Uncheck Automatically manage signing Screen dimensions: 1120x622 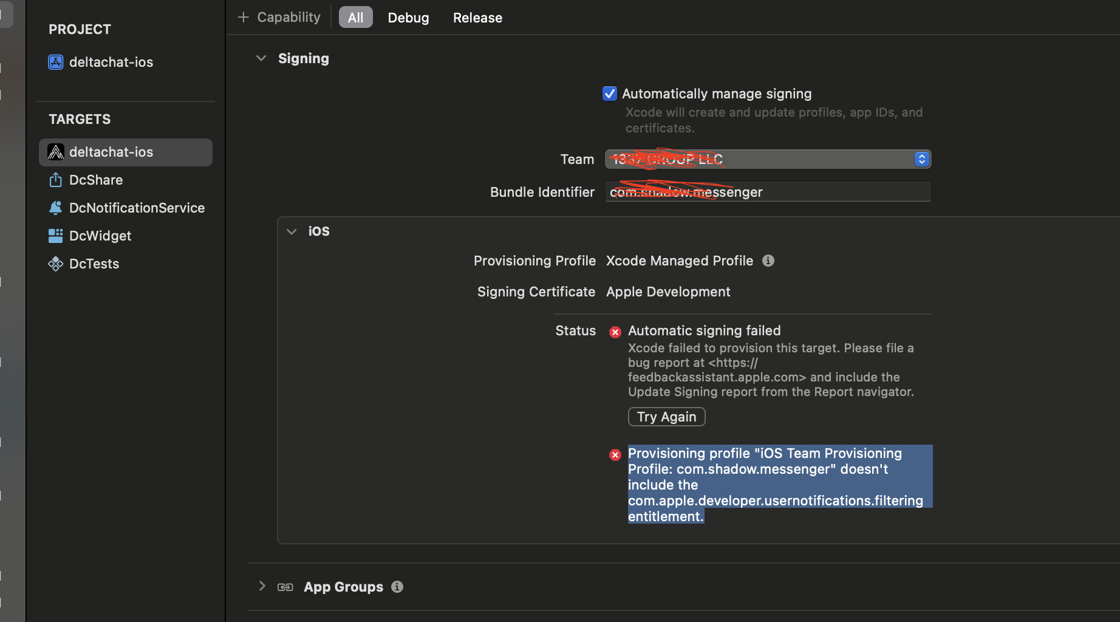610,94
